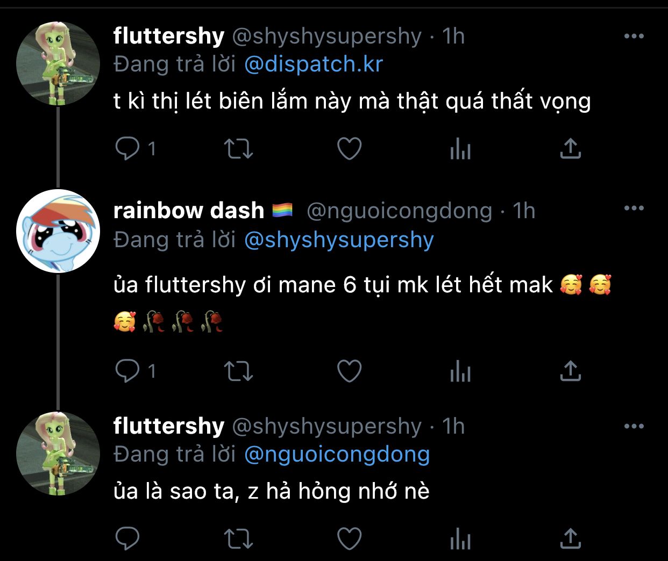Share rainbow dash's tweet
Viewport: 668px width, 561px height.
click(571, 371)
